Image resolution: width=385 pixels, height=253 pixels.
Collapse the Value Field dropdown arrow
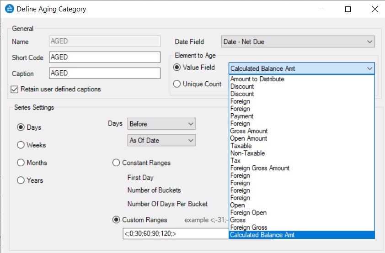click(369, 69)
